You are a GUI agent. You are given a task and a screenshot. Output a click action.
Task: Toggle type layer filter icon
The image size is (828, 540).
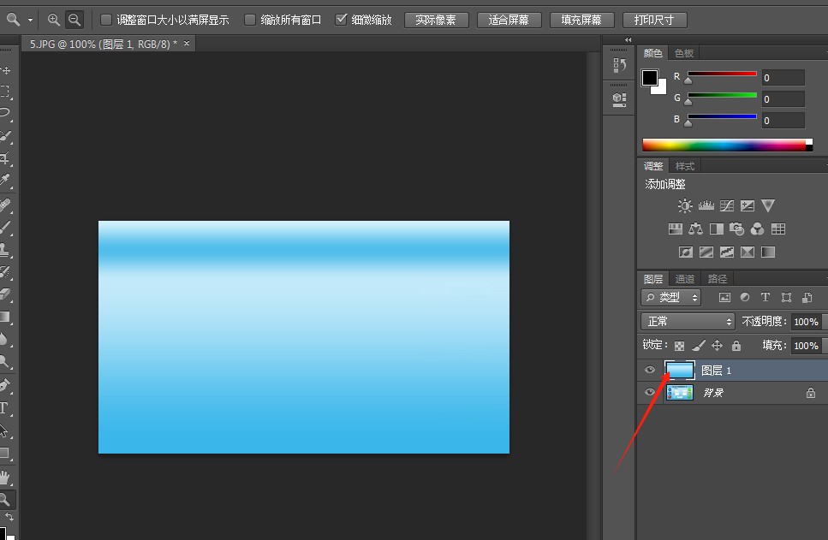(x=765, y=298)
